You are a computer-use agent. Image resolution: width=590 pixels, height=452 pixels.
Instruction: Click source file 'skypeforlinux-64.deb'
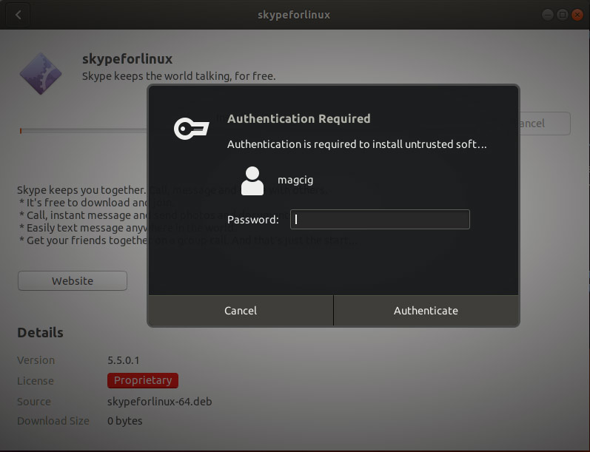coord(160,402)
